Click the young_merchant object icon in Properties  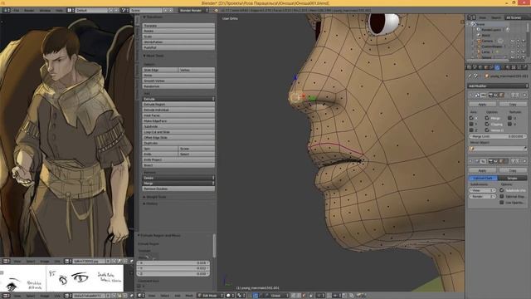tap(487, 76)
